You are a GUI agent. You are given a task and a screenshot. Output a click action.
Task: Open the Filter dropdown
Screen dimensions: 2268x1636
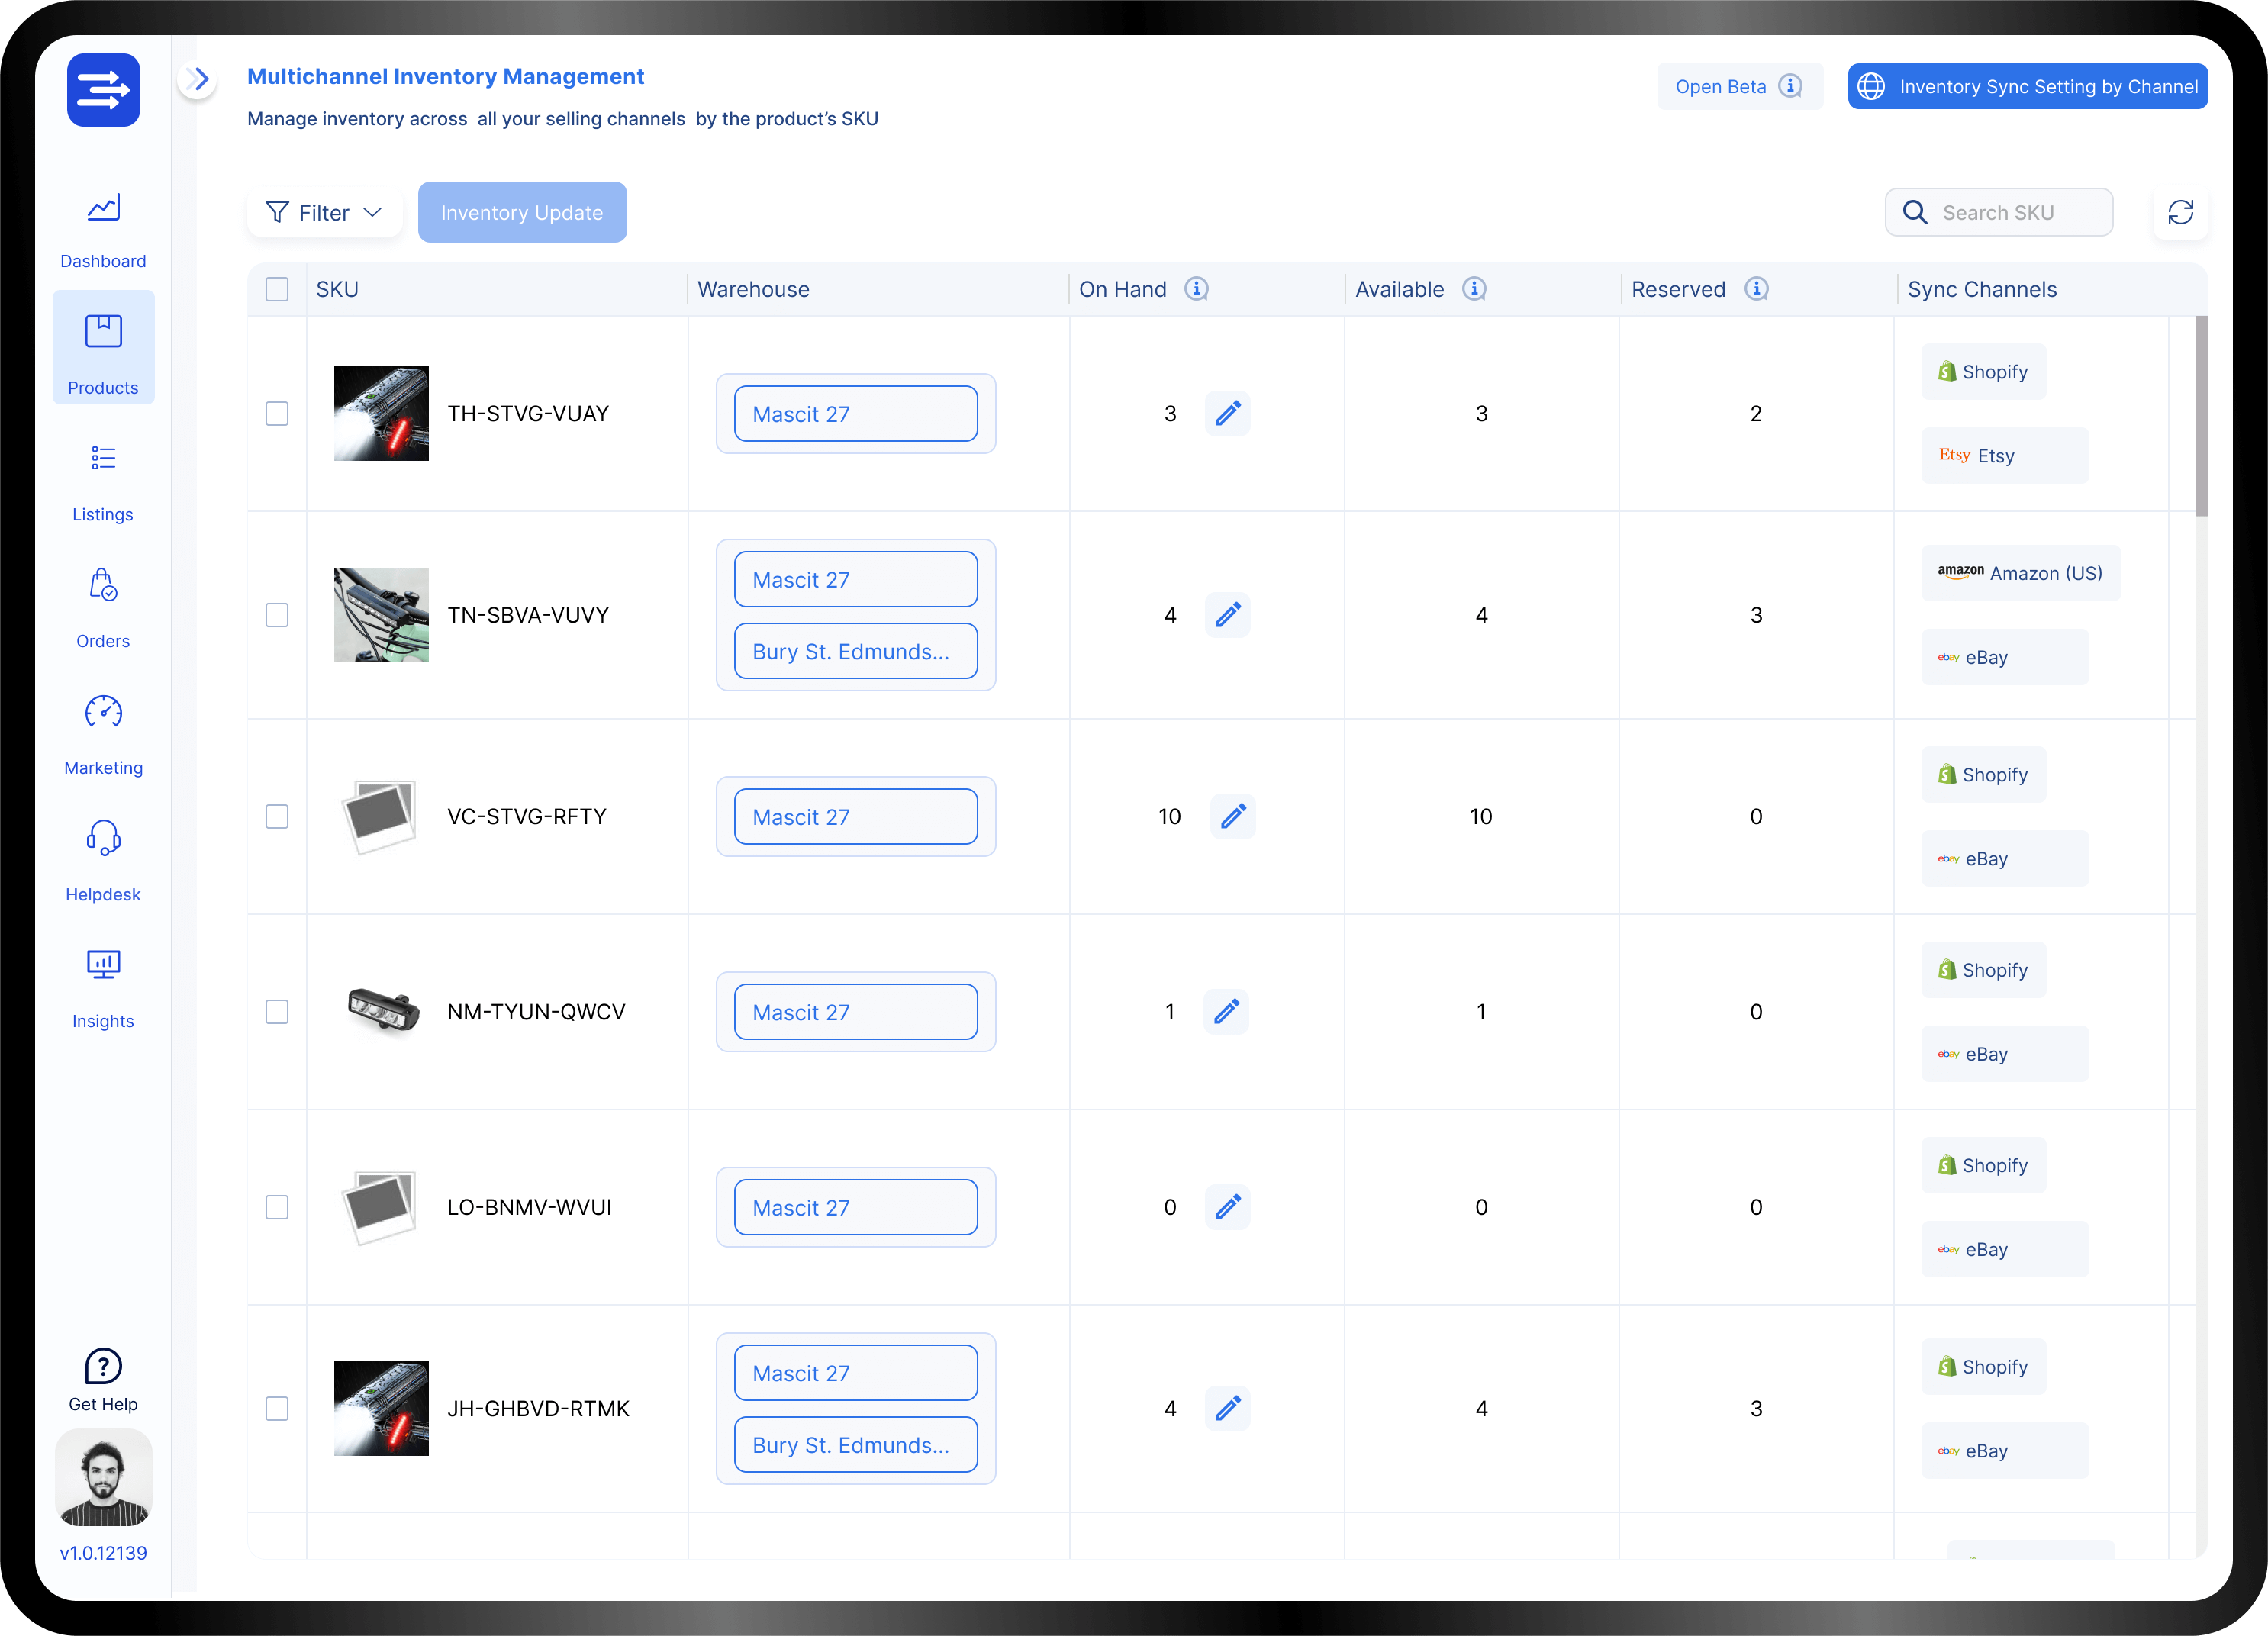pos(324,212)
